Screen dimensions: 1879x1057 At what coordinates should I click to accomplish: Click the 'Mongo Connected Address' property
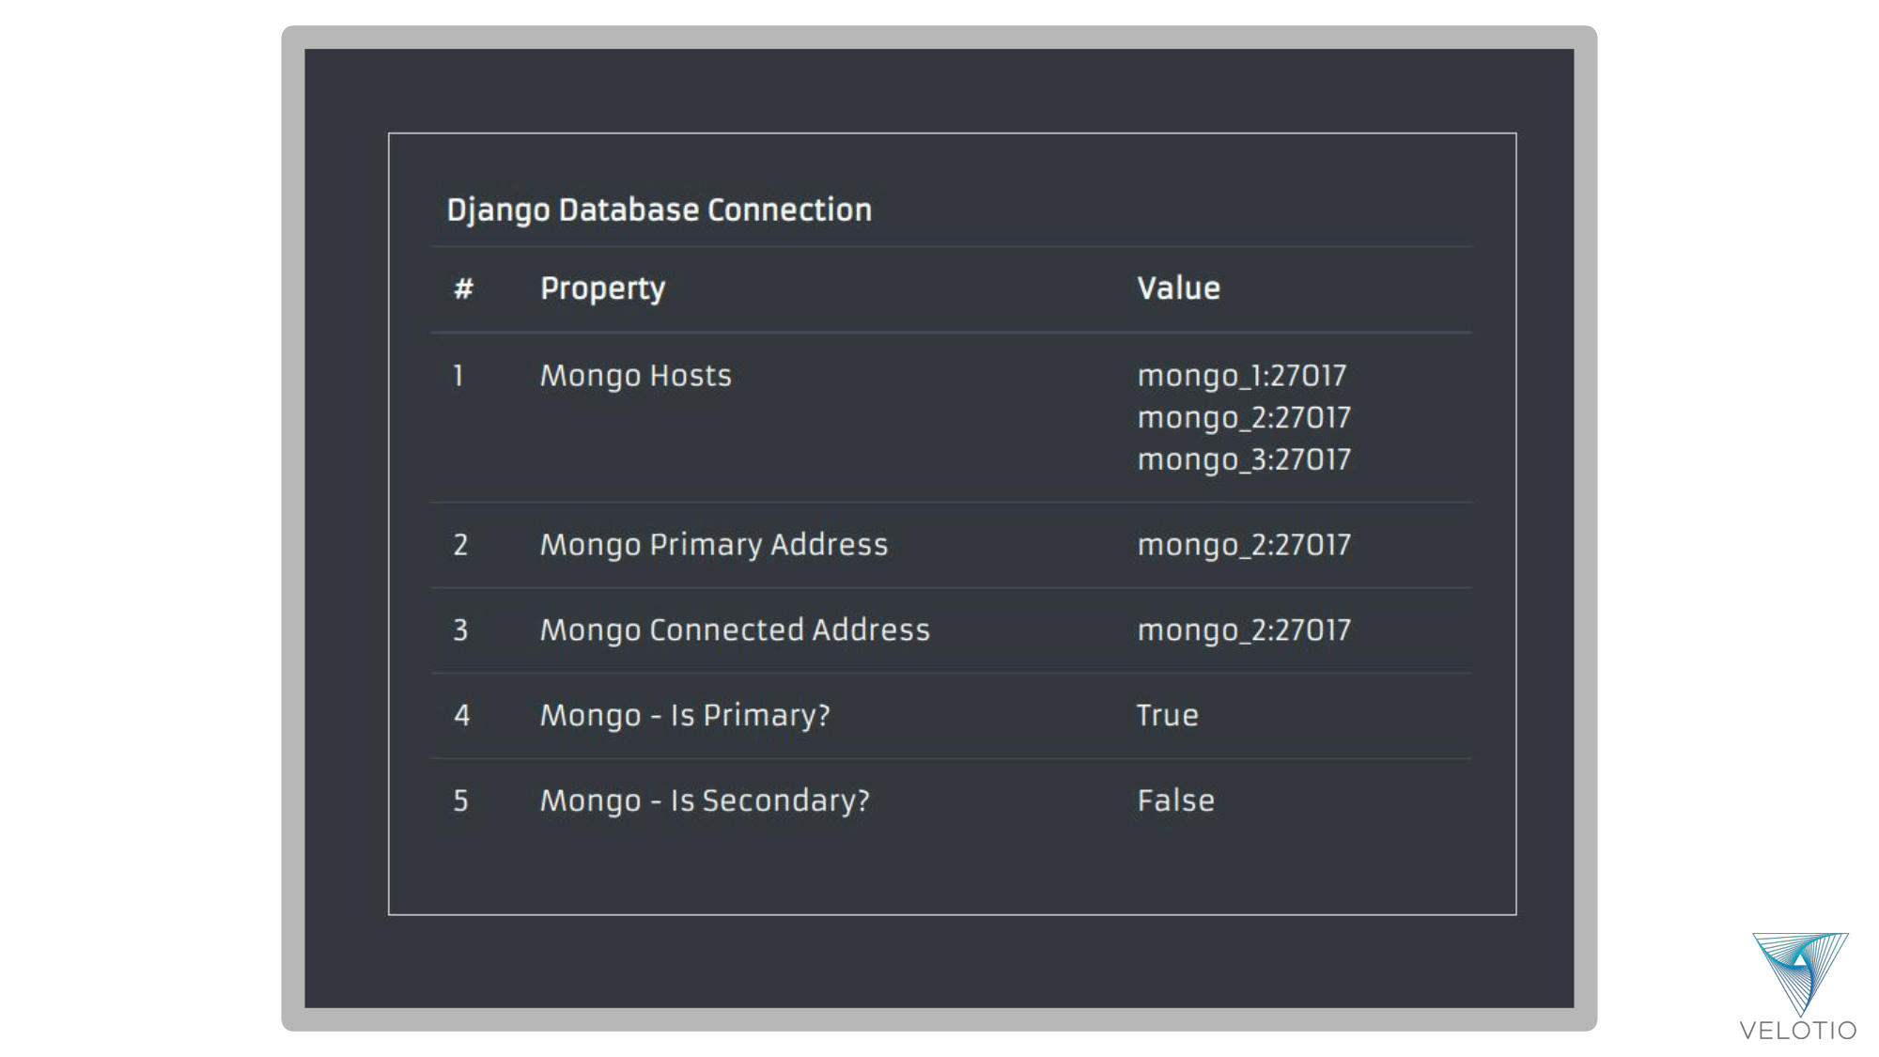(x=735, y=630)
